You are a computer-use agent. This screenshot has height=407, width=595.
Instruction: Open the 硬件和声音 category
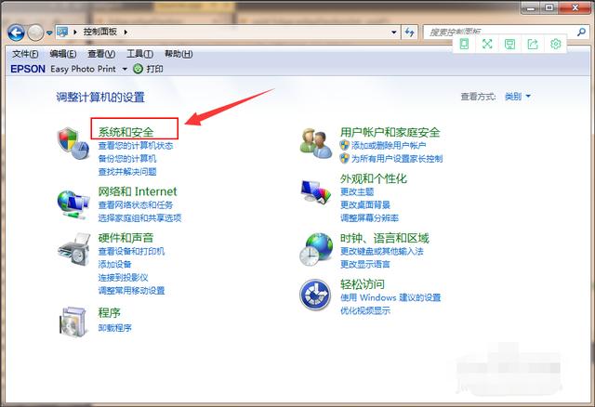(126, 238)
